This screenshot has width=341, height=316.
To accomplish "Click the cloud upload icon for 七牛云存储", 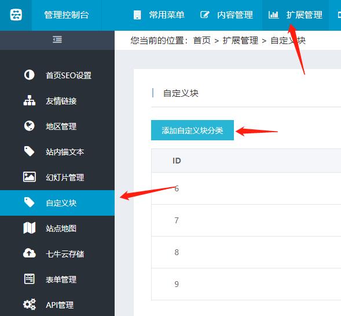I will [x=30, y=253].
